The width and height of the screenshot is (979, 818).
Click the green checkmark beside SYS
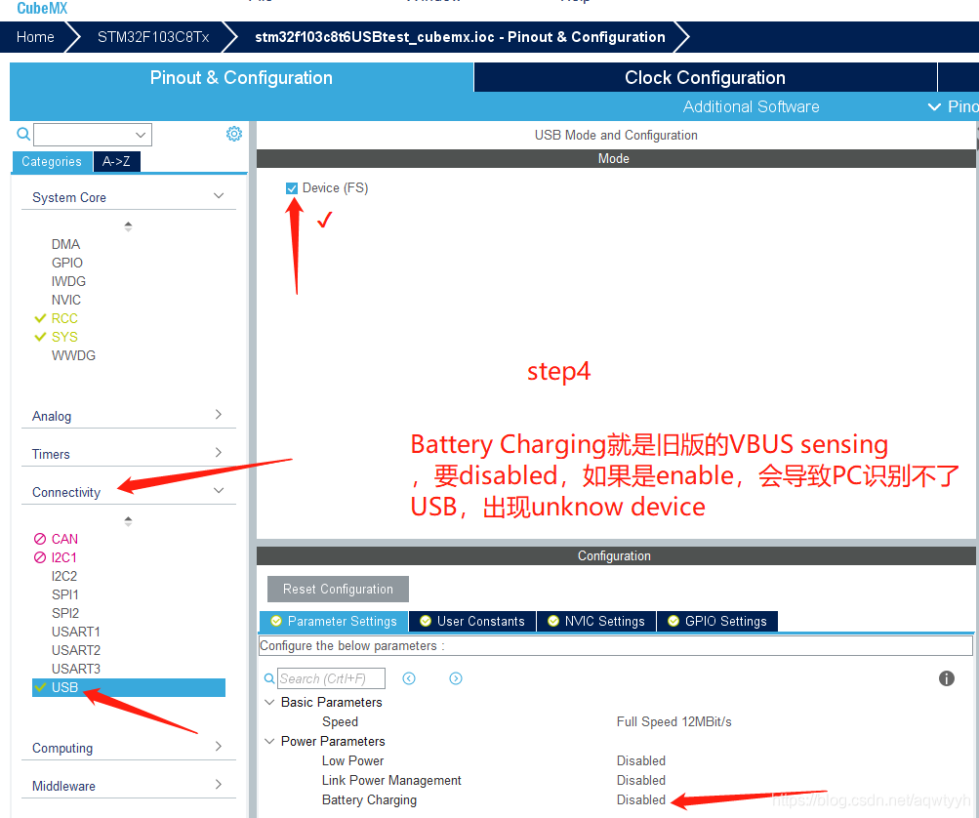pyautogui.click(x=40, y=337)
